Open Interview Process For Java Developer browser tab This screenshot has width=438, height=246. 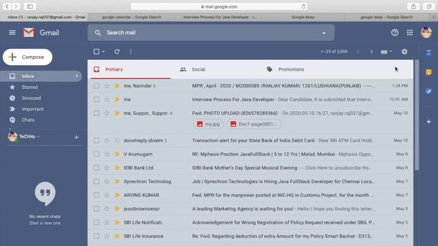click(x=220, y=17)
